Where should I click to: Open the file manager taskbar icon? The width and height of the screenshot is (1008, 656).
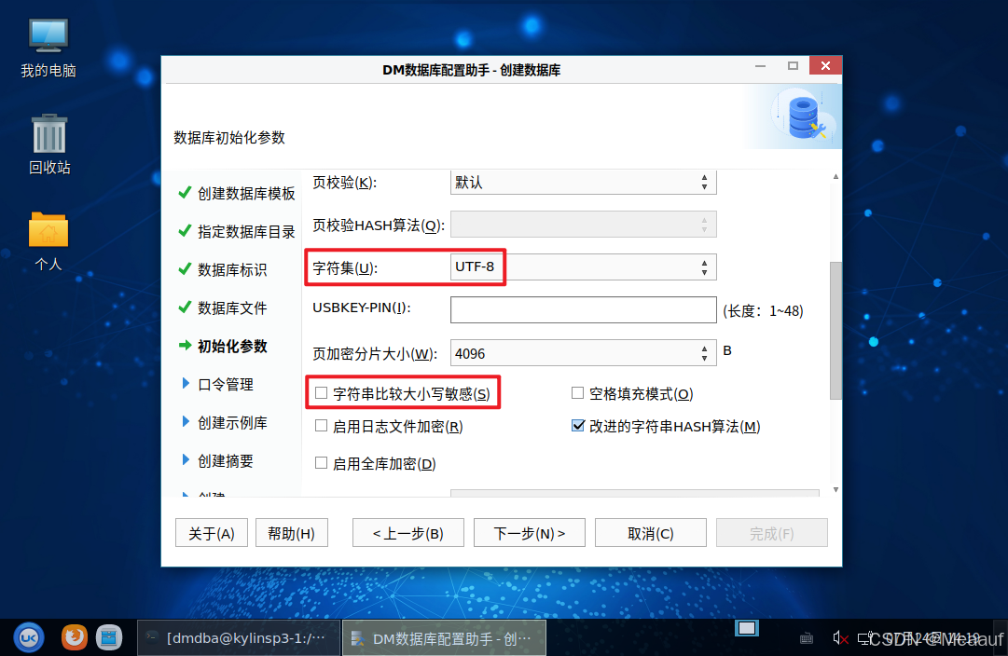pyautogui.click(x=109, y=637)
